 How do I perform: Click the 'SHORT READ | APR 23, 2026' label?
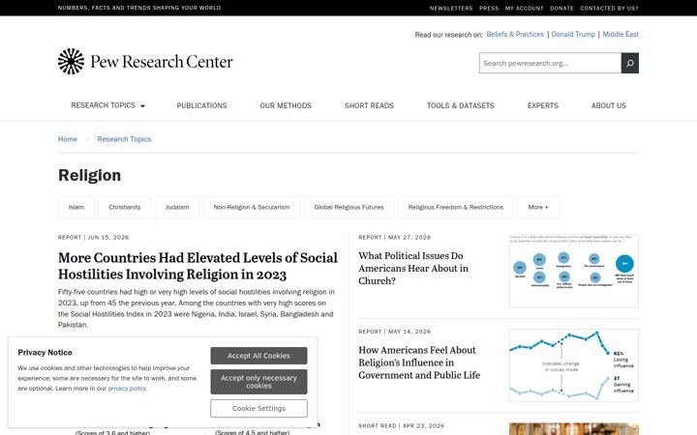[x=401, y=425]
